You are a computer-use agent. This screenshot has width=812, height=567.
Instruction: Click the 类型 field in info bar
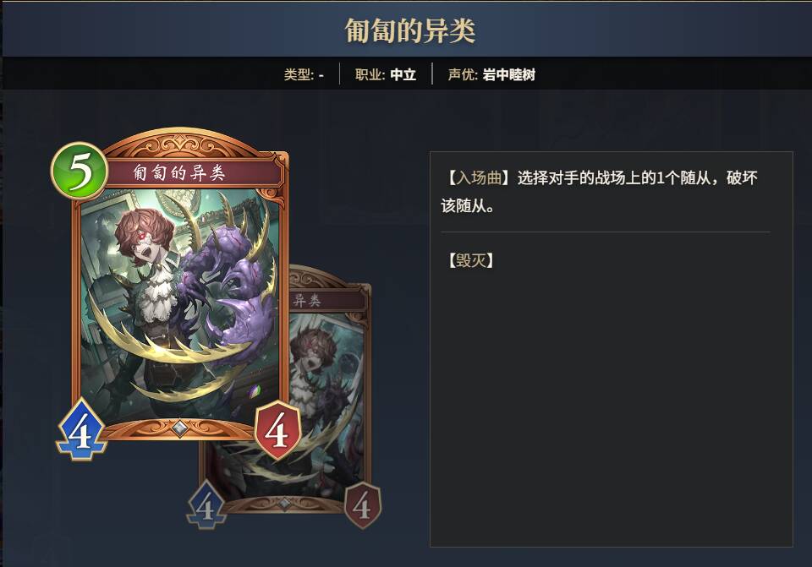coord(304,74)
